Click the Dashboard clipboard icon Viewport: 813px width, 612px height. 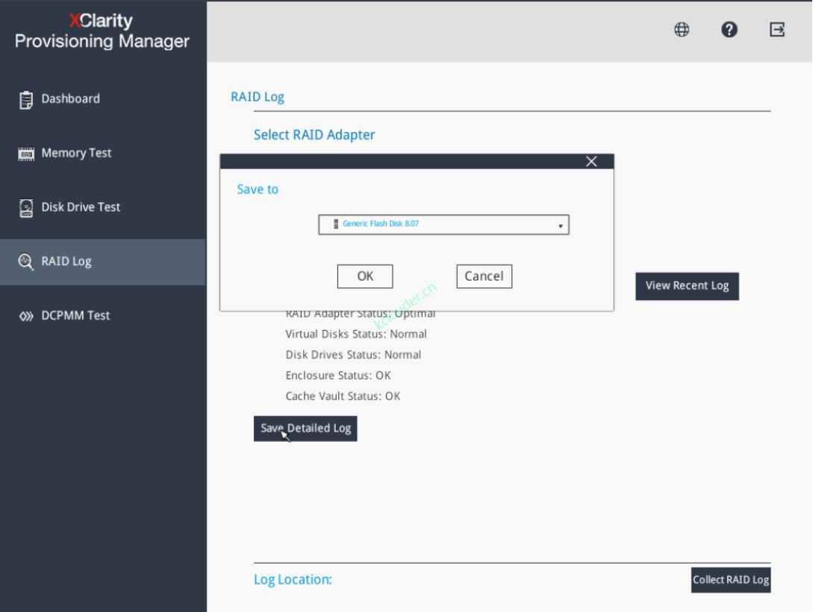26,99
